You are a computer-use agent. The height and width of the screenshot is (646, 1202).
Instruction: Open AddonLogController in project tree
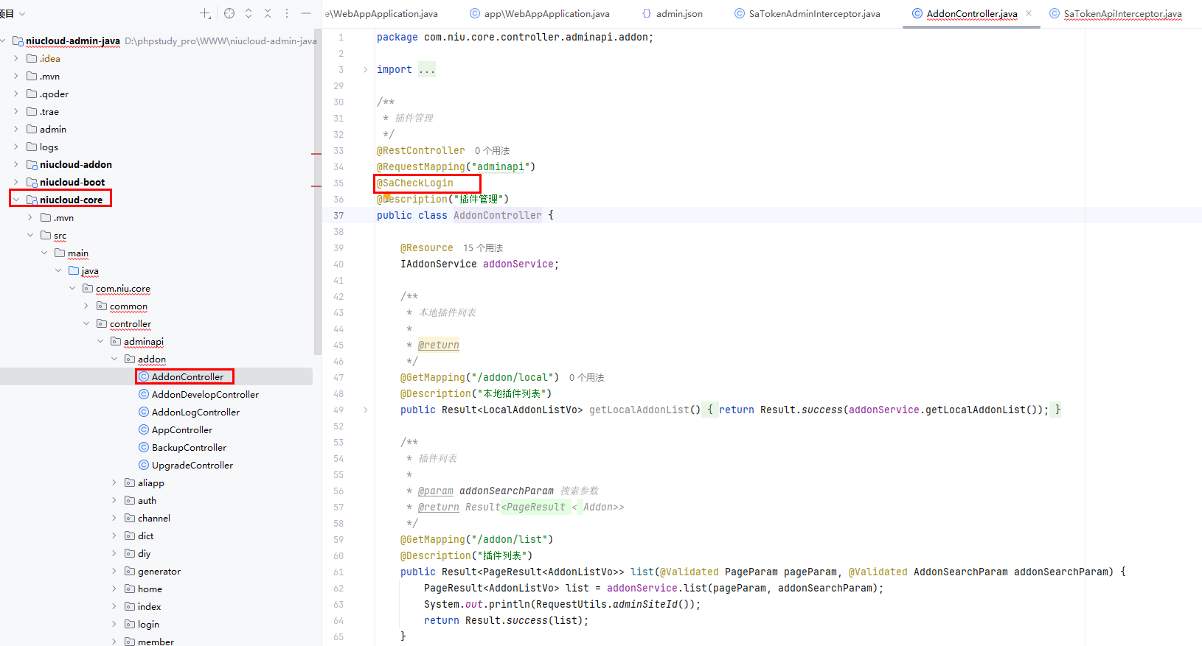tap(195, 412)
